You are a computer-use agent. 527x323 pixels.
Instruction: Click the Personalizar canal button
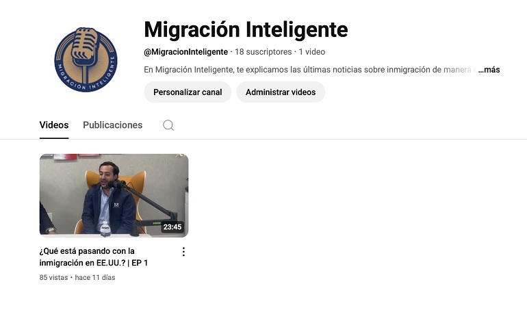click(188, 92)
